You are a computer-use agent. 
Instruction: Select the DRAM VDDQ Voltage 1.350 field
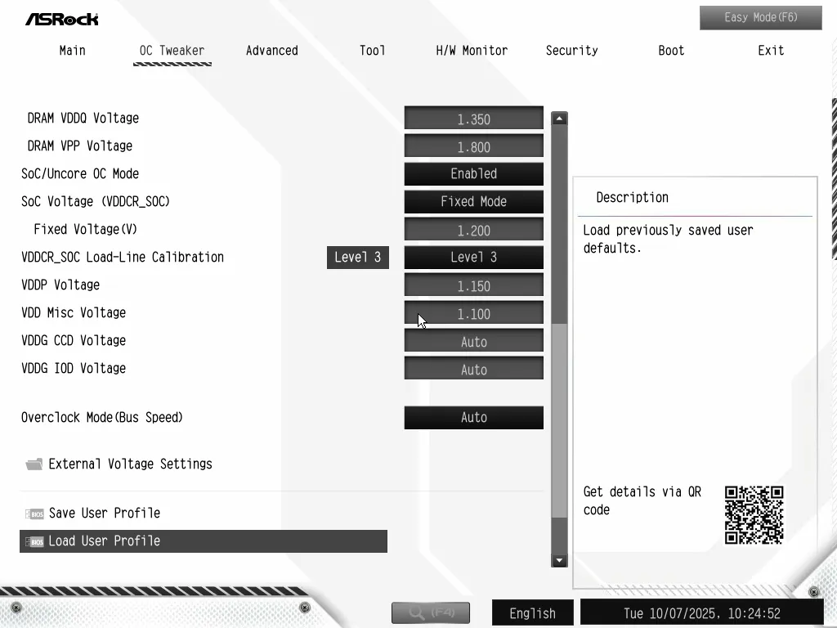473,119
